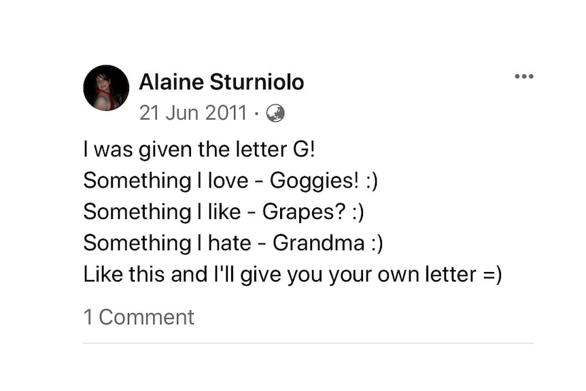This screenshot has width=586, height=391.
Task: Click the word 'Comment' below the post
Action: tap(147, 317)
